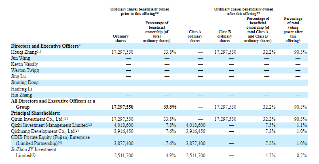
Task: Select the 7.2% value for CDIB
Action: pyautogui.click(x=270, y=143)
